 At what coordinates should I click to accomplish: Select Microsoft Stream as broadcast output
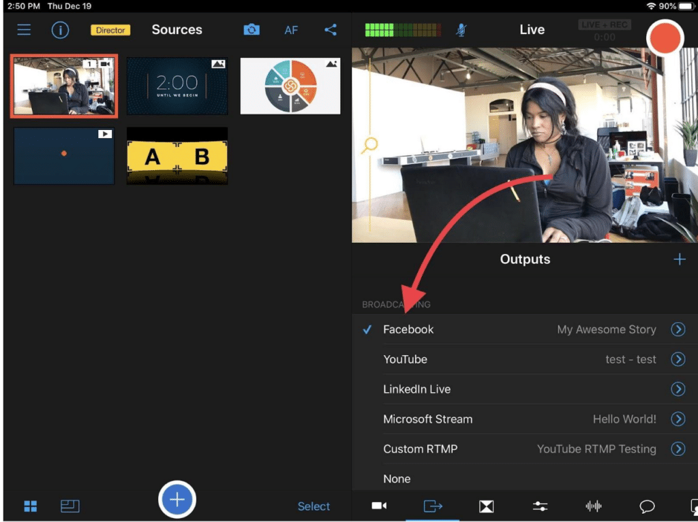[x=525, y=419]
